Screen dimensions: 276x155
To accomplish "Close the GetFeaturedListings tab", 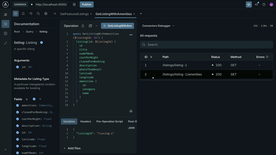I will [x=91, y=14].
